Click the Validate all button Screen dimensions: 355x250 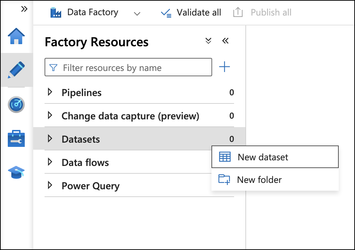tap(191, 13)
